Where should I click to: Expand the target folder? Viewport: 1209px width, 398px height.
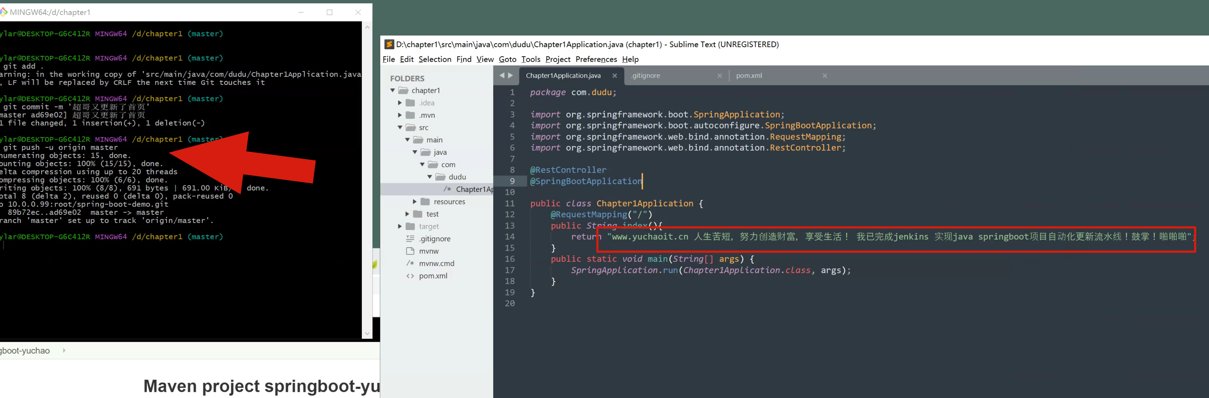pyautogui.click(x=400, y=226)
